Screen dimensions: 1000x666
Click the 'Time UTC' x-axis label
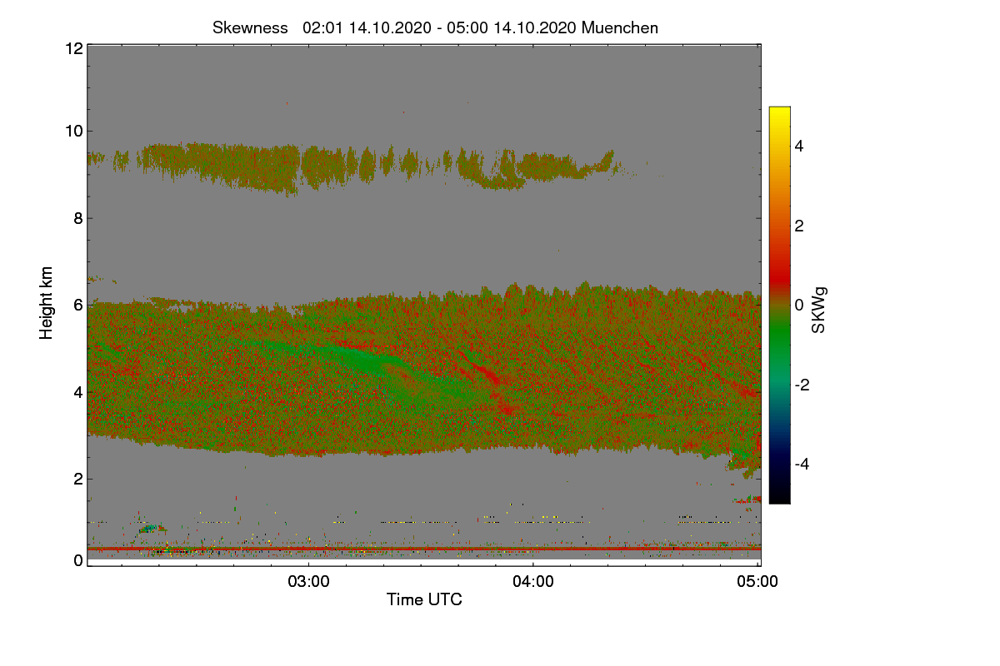tap(424, 599)
